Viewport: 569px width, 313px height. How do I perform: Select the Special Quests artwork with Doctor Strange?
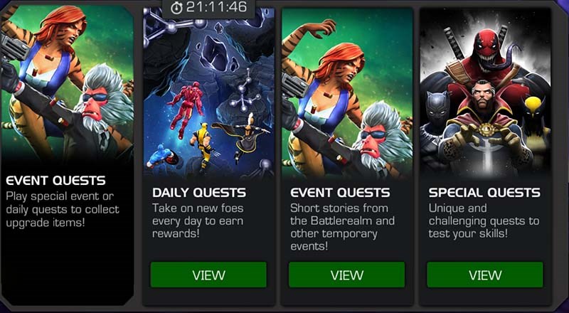(485, 93)
